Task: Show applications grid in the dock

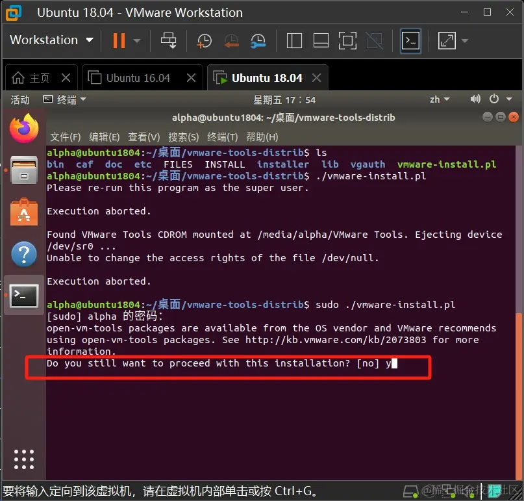Action: coord(24,459)
